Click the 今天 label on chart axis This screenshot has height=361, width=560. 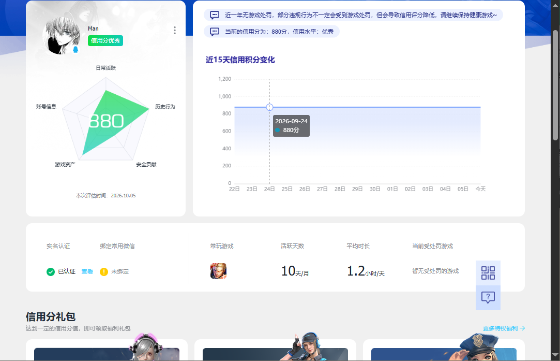480,189
